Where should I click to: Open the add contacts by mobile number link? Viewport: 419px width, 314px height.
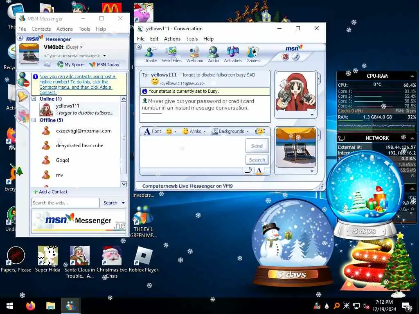(77, 84)
